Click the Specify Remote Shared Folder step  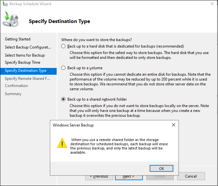[x=27, y=79]
